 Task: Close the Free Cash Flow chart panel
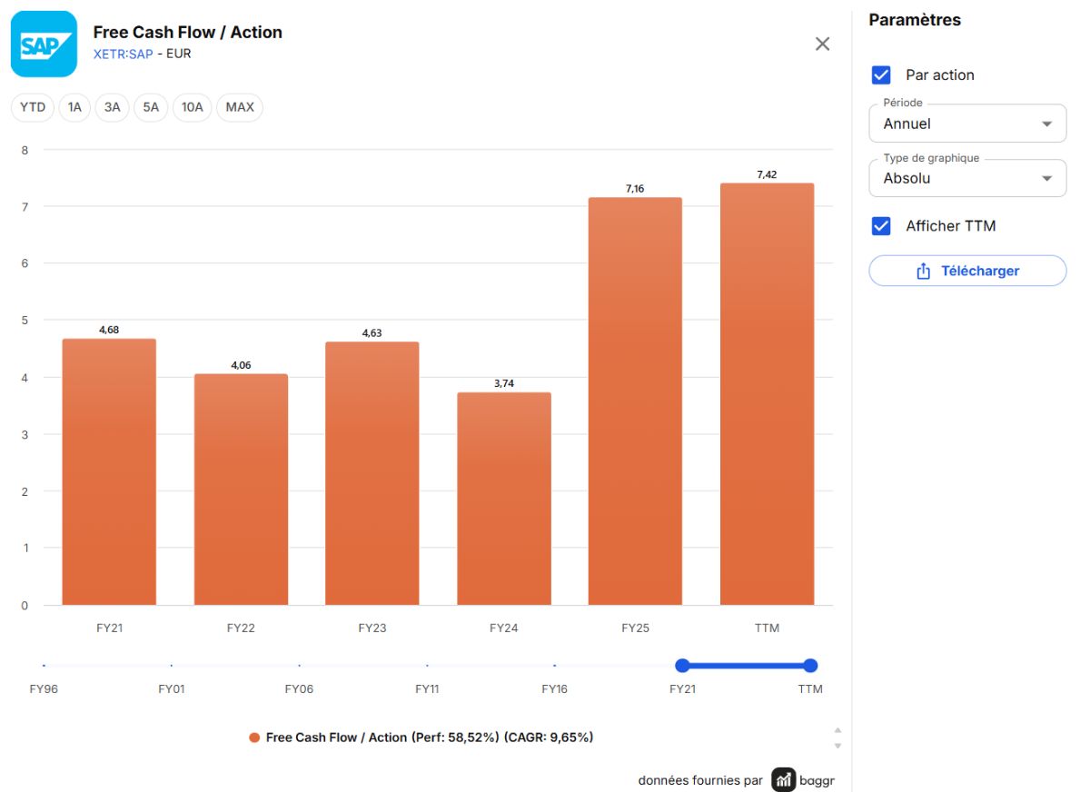823,44
